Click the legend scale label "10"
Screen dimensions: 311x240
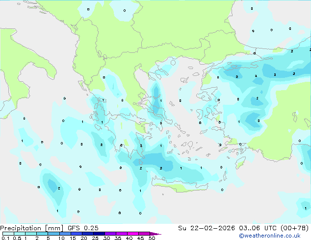tap(61, 238)
